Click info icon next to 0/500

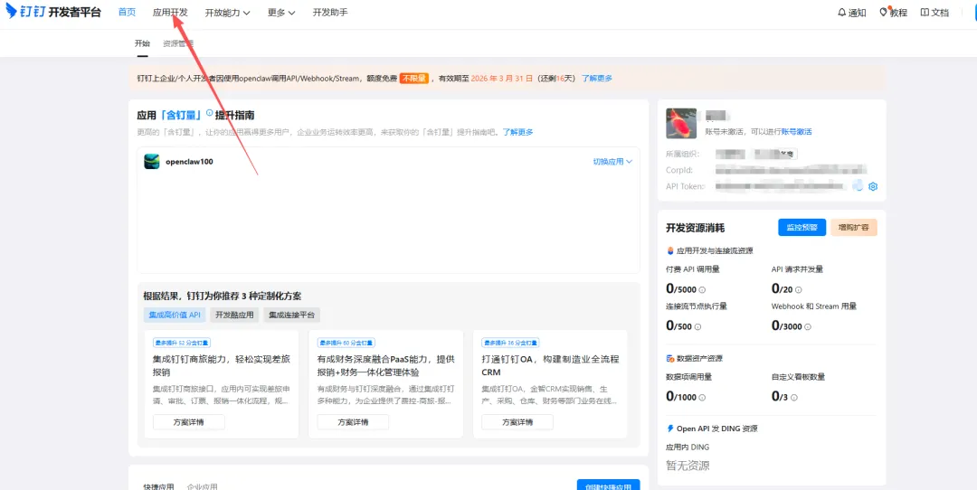click(x=697, y=327)
